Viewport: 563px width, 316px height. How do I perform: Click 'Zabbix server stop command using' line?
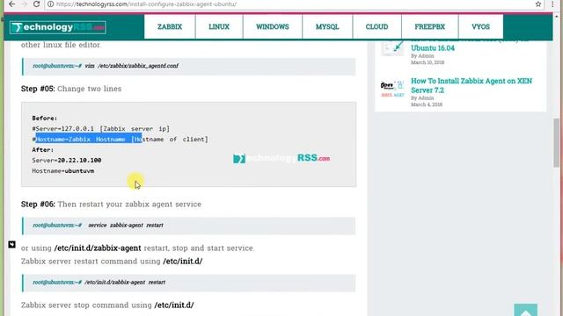click(107, 305)
